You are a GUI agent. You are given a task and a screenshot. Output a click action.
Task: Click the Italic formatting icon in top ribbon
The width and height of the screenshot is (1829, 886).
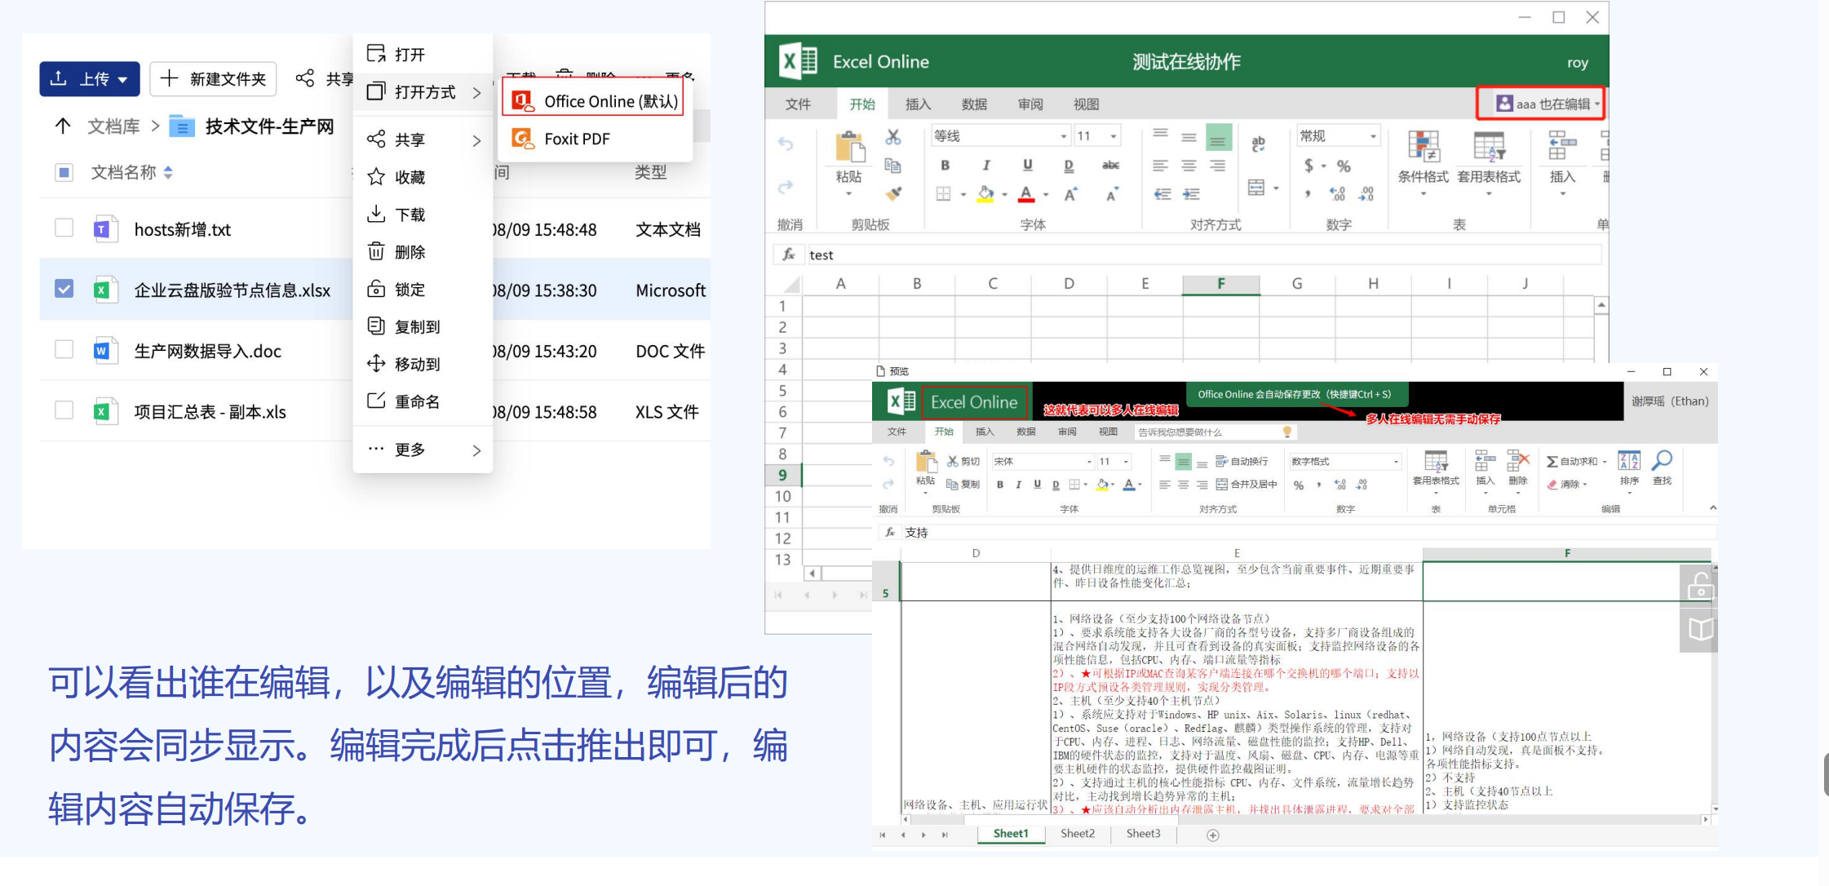coord(986,165)
